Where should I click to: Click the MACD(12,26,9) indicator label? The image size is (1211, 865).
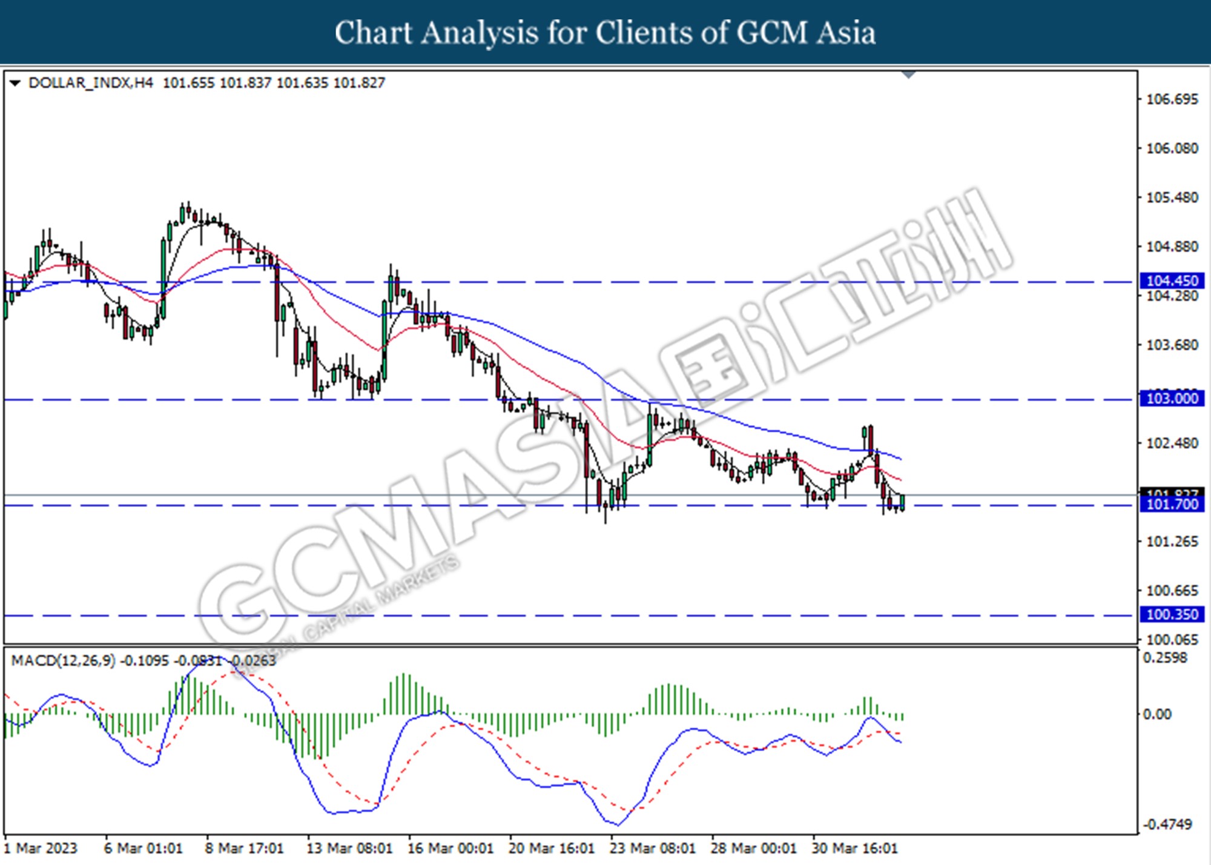pyautogui.click(x=63, y=660)
